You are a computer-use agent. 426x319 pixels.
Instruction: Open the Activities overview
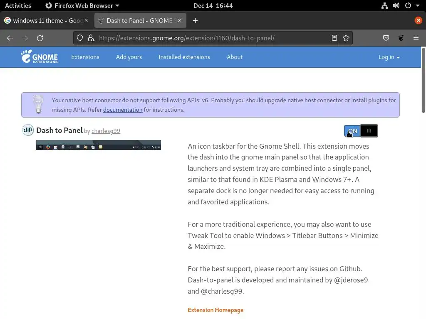[18, 5]
